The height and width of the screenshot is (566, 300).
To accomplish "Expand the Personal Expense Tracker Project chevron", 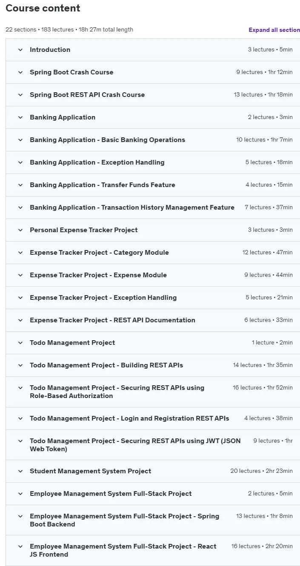I will pyautogui.click(x=20, y=230).
